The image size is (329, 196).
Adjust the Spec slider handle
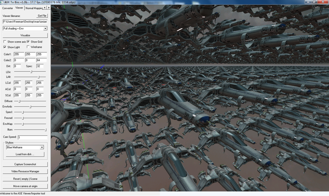[23, 112]
